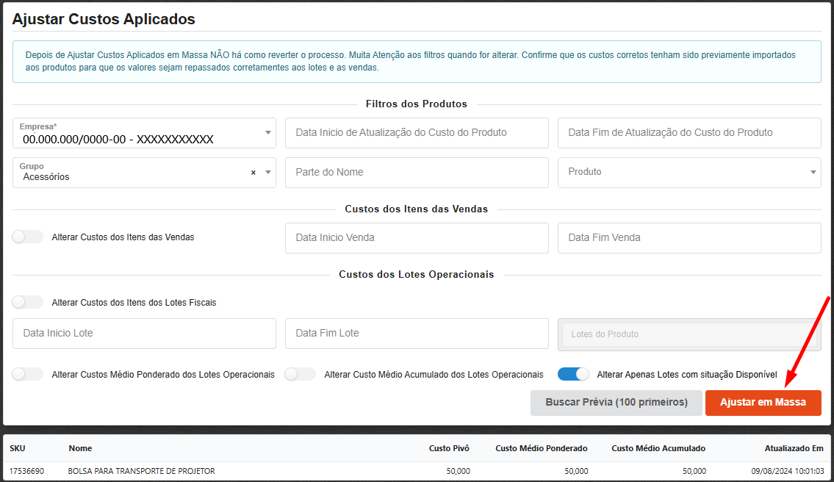This screenshot has height=482, width=834.
Task: Select Data Fim de Atualização do Custo field
Action: click(689, 133)
